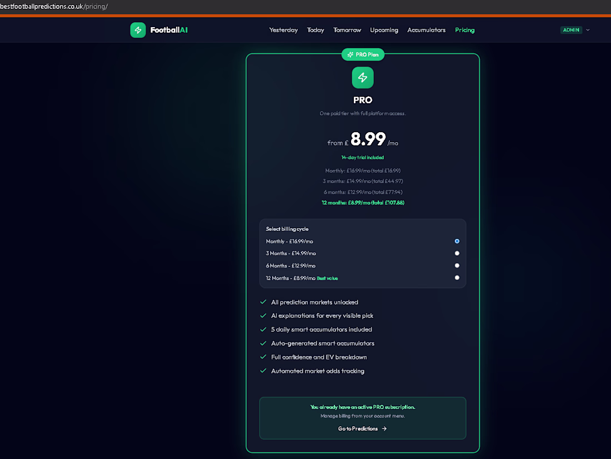Click the Monthly - £16.99/mo label
The image size is (611, 459).
[289, 241]
